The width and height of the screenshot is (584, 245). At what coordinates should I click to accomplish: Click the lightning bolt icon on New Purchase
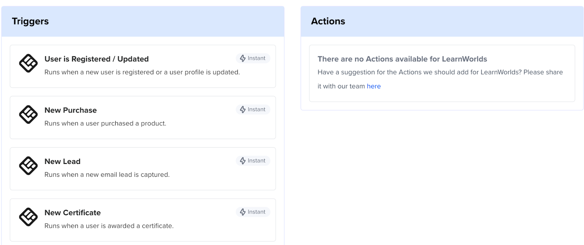(x=243, y=110)
